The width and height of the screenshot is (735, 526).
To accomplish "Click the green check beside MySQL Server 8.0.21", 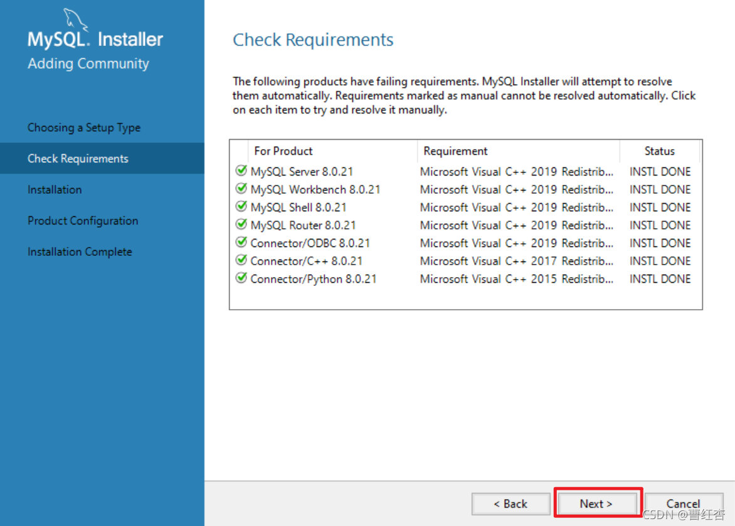I will (241, 171).
